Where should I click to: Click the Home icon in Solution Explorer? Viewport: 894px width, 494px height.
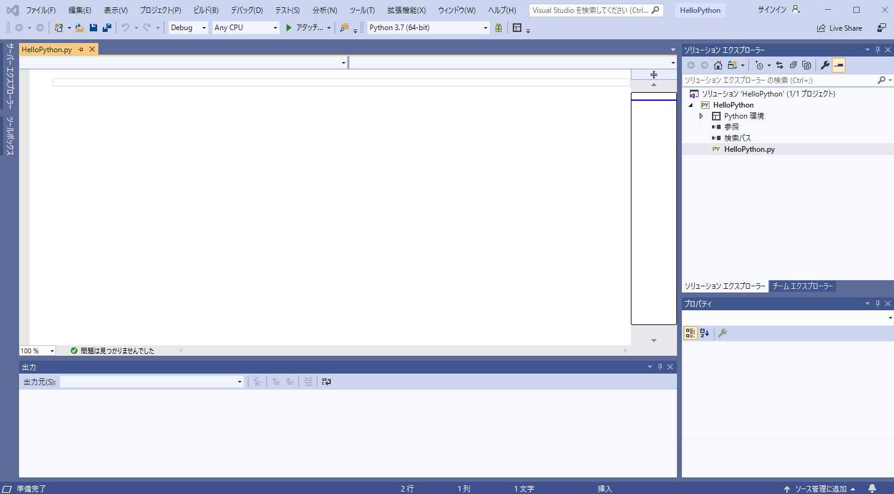point(718,65)
